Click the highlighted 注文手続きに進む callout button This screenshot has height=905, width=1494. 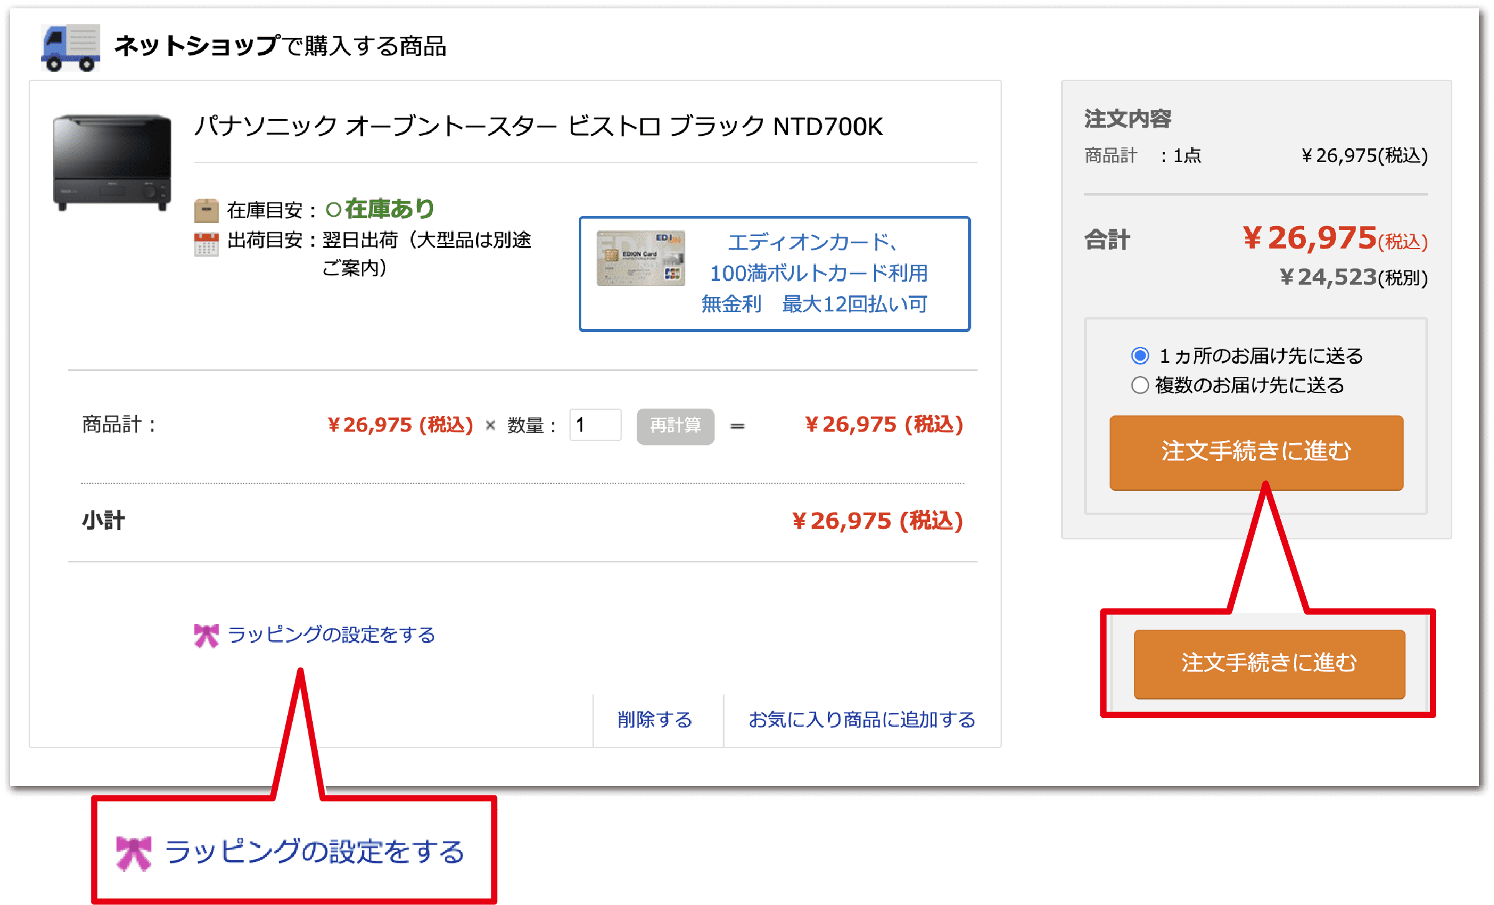pos(1269,664)
